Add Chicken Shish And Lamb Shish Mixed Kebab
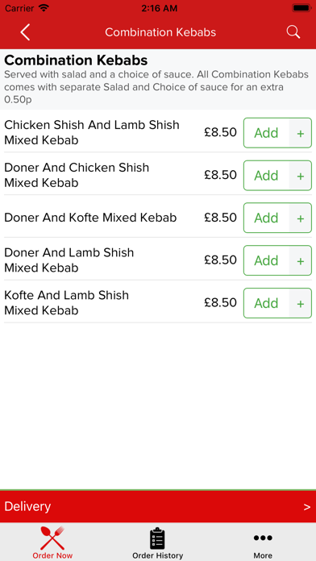The height and width of the screenshot is (561, 316). (x=266, y=133)
